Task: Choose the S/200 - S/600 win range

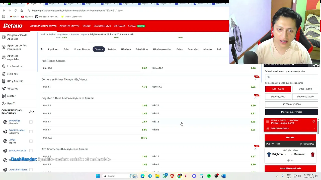Action: tap(305, 89)
